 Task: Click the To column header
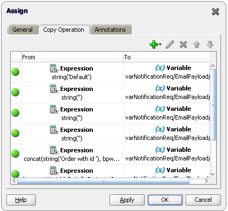[x=166, y=57]
